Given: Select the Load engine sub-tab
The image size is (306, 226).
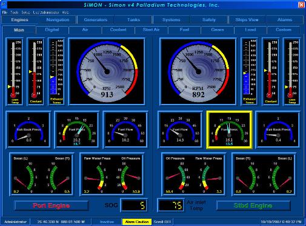Looking at the screenshot, I should click(x=250, y=30).
